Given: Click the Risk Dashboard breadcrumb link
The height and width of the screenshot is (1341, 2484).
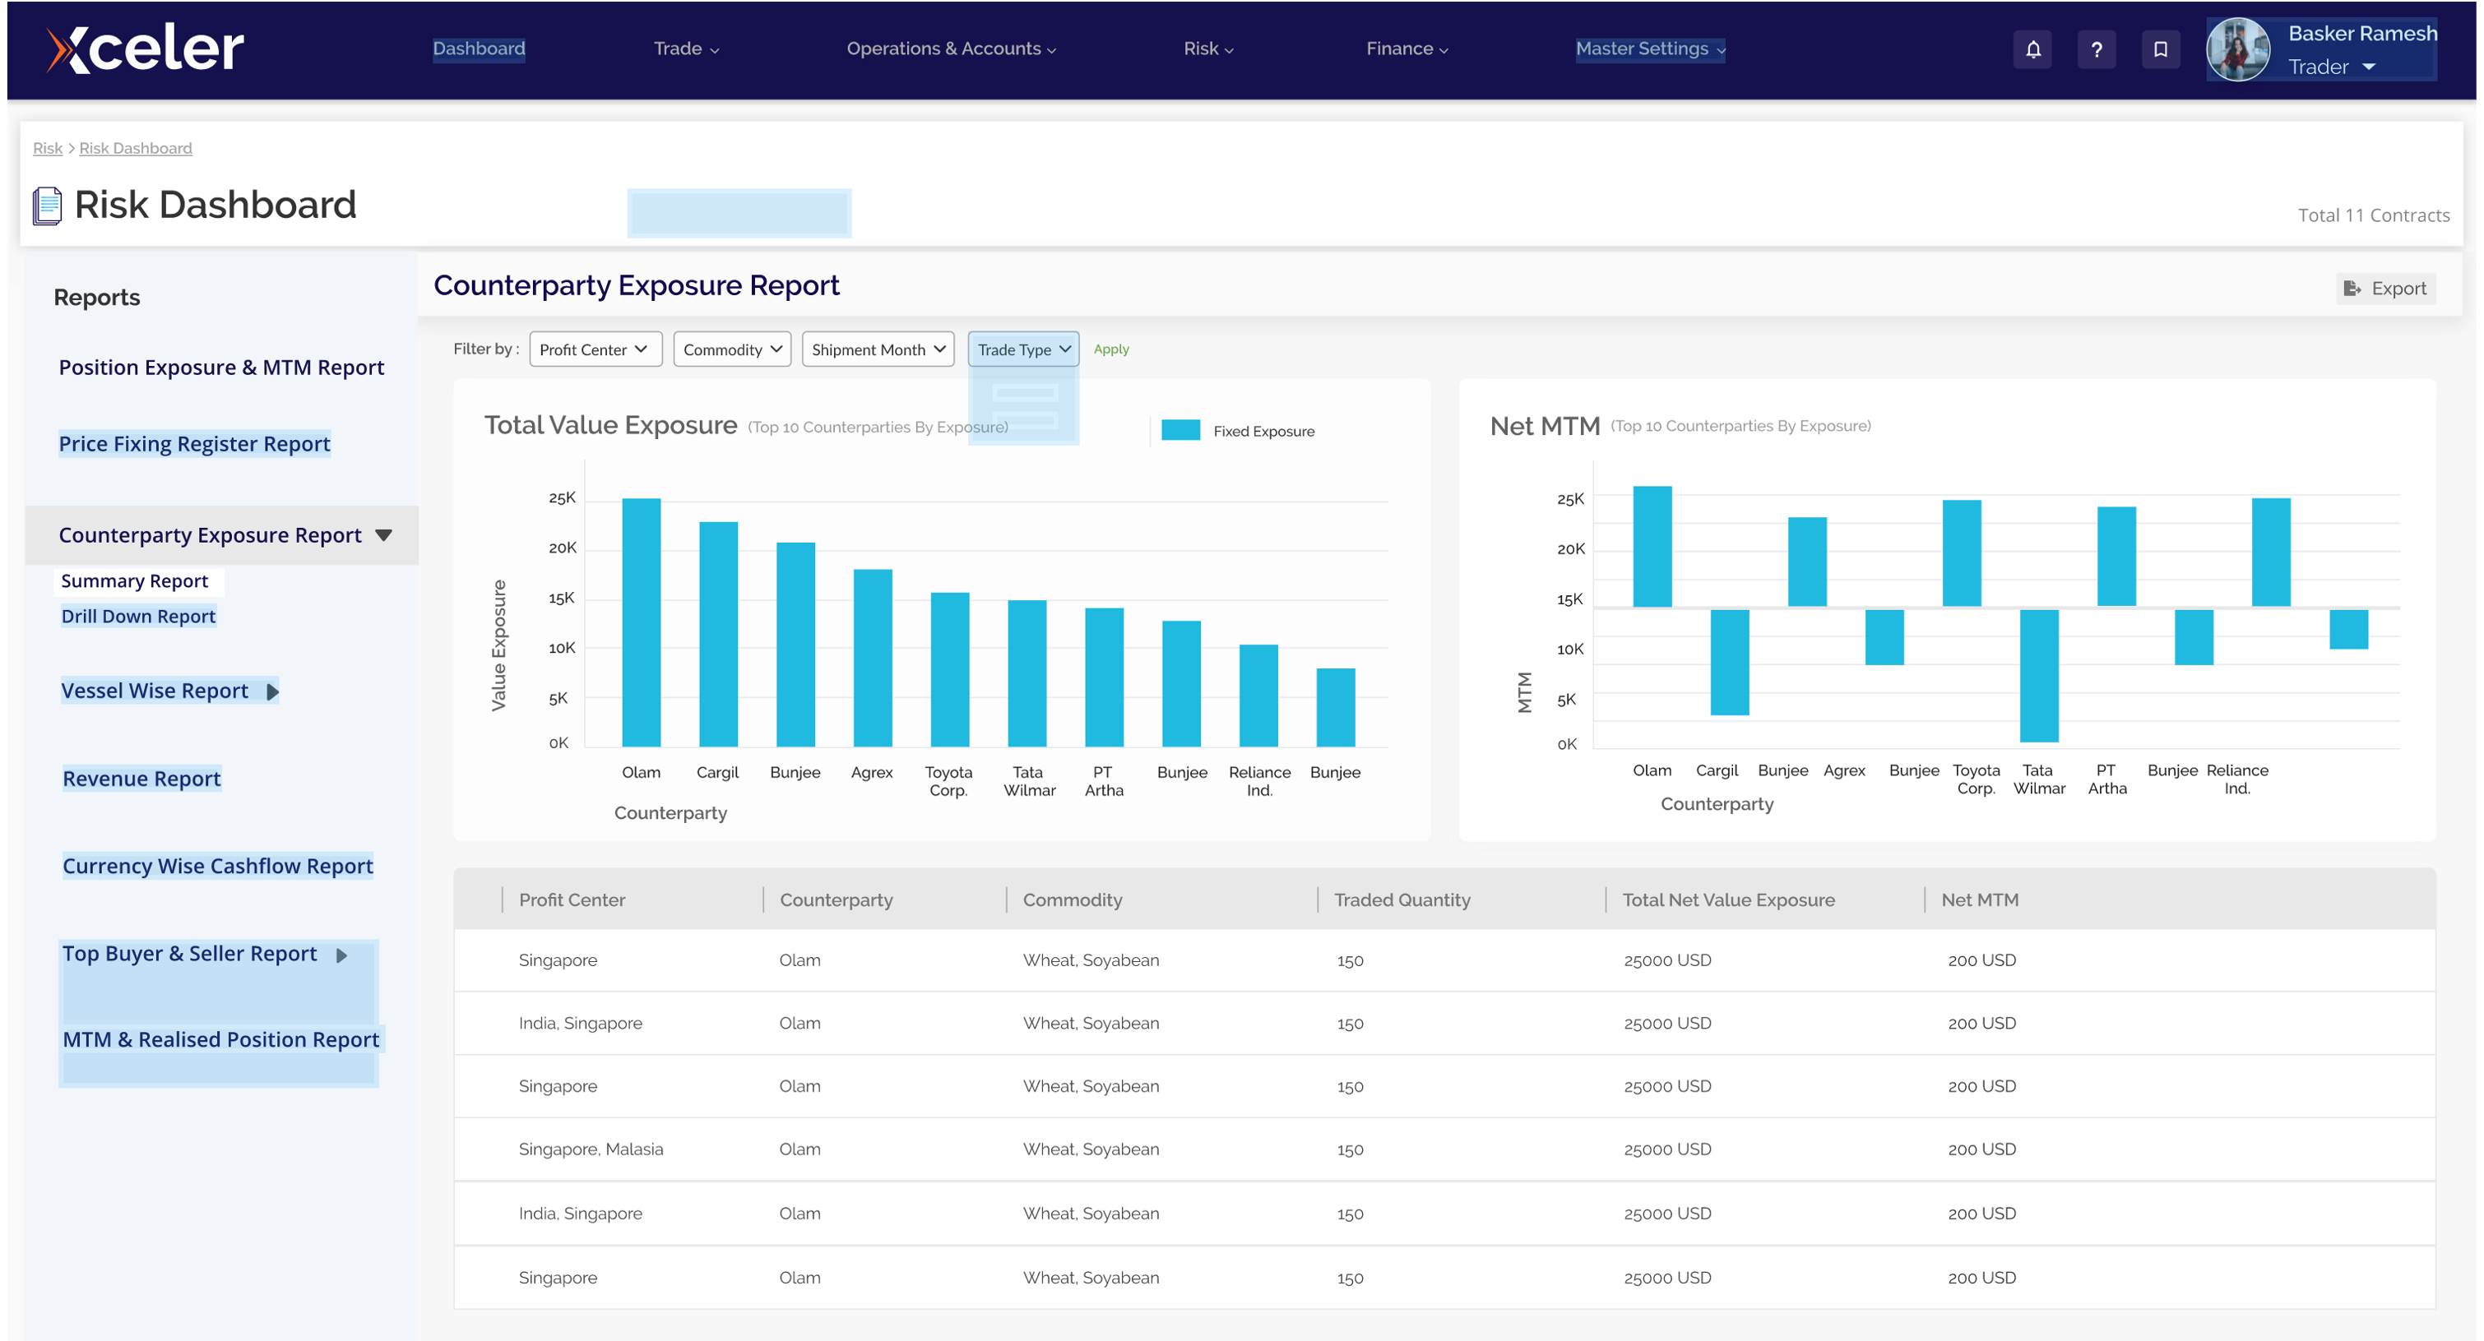Looking at the screenshot, I should pos(135,147).
